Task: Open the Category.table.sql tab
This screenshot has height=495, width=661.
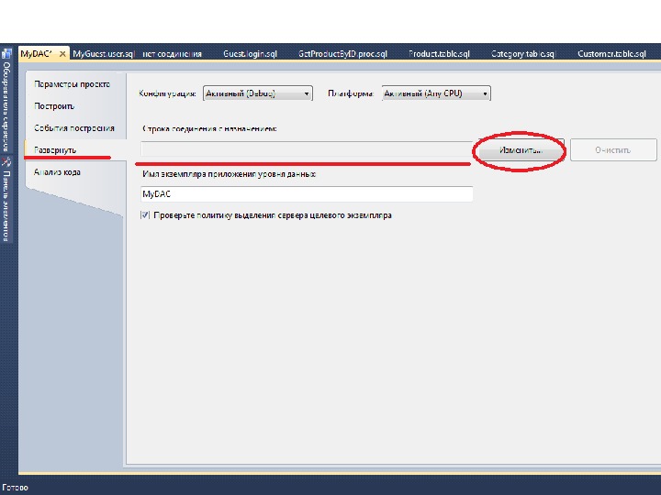Action: [523, 54]
